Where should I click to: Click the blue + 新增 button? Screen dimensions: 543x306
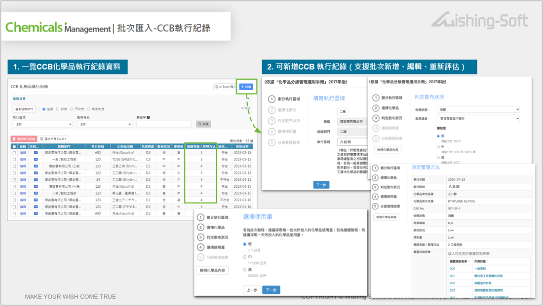(x=246, y=87)
